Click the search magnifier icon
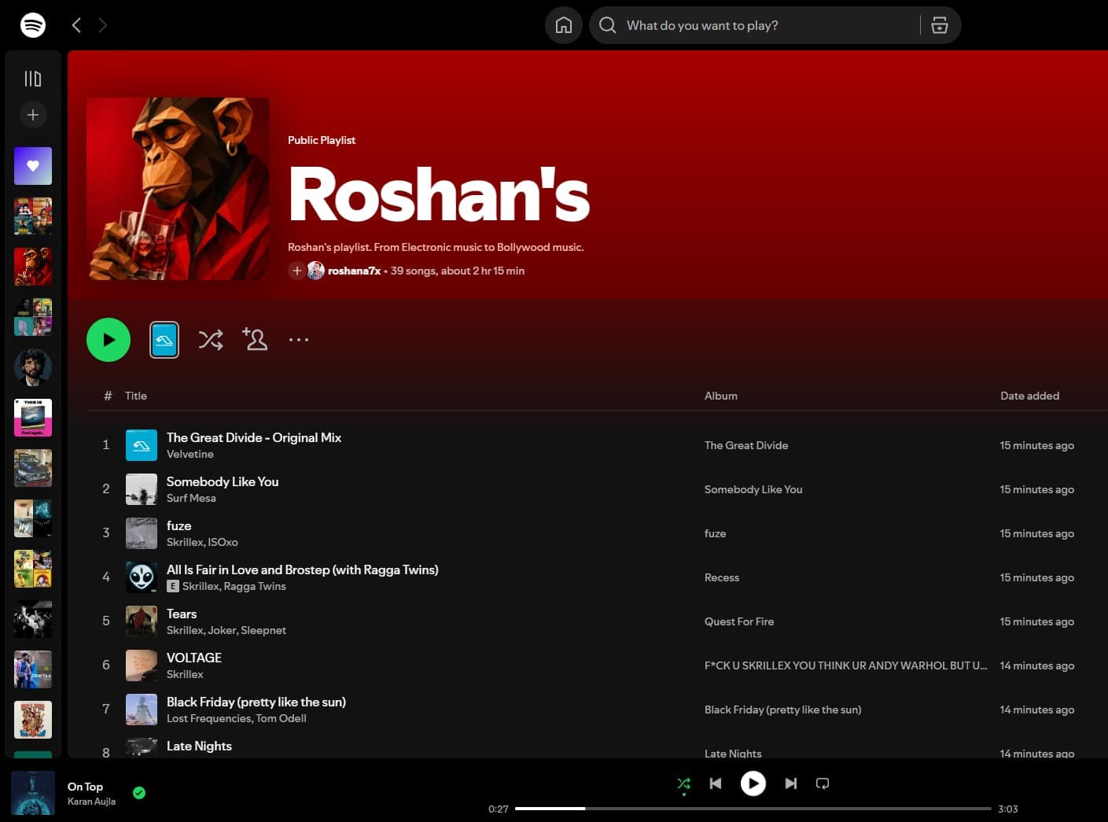This screenshot has width=1108, height=822. pyautogui.click(x=607, y=25)
